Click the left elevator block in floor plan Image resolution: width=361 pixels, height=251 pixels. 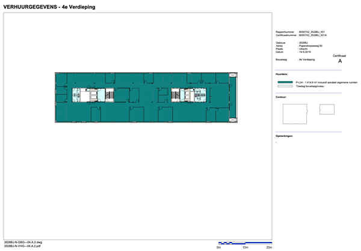(93, 95)
